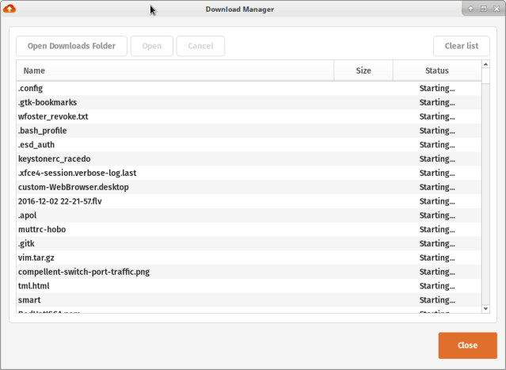Select the vim.tar.gz download row
Image resolution: width=506 pixels, height=370 pixels.
coord(174,257)
